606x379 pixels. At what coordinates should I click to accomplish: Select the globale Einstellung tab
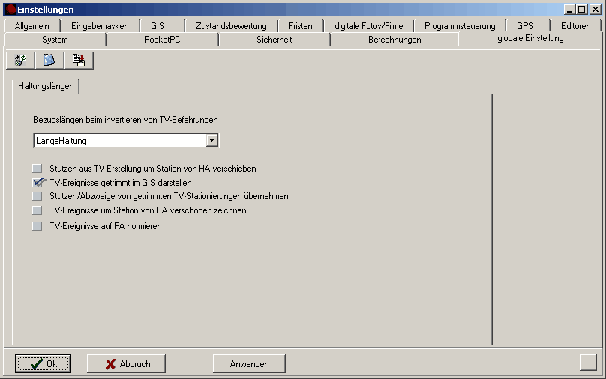(x=530, y=39)
